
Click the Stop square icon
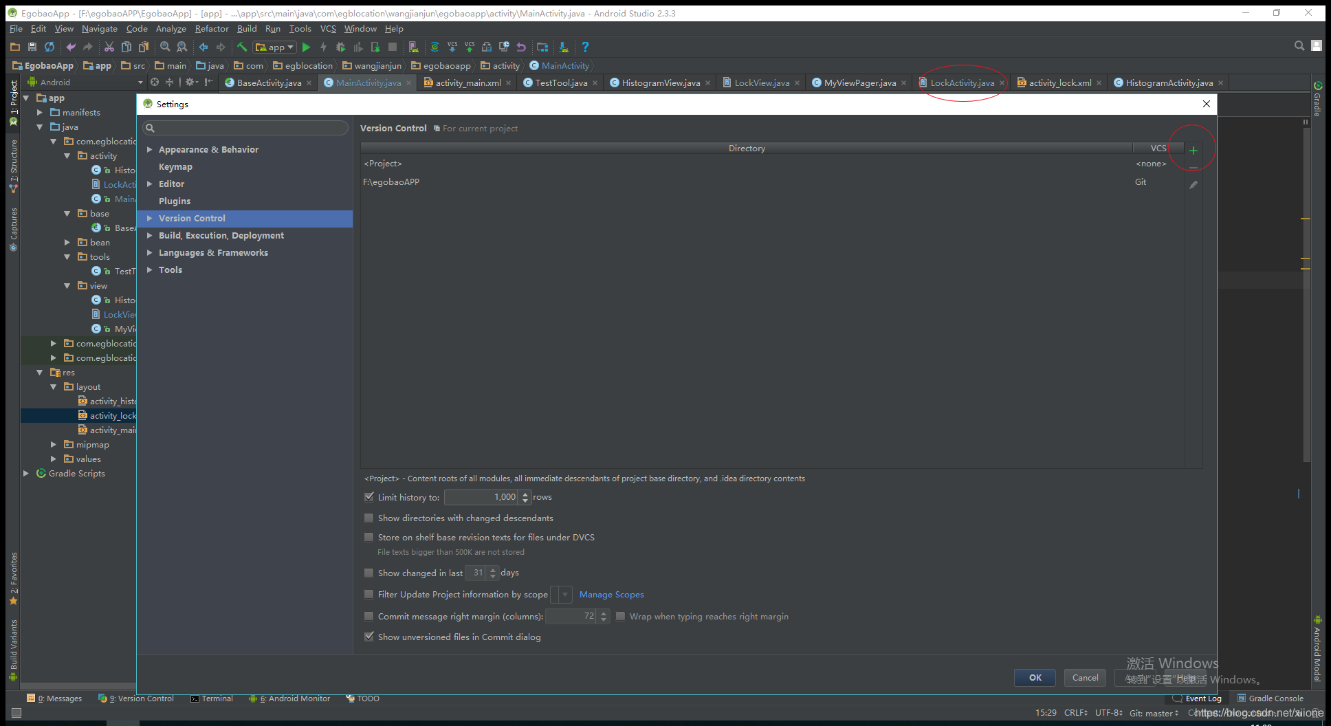(393, 47)
